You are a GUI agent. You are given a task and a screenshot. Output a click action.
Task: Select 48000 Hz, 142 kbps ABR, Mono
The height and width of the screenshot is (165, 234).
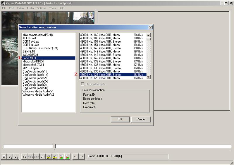pyautogui.click(x=113, y=58)
